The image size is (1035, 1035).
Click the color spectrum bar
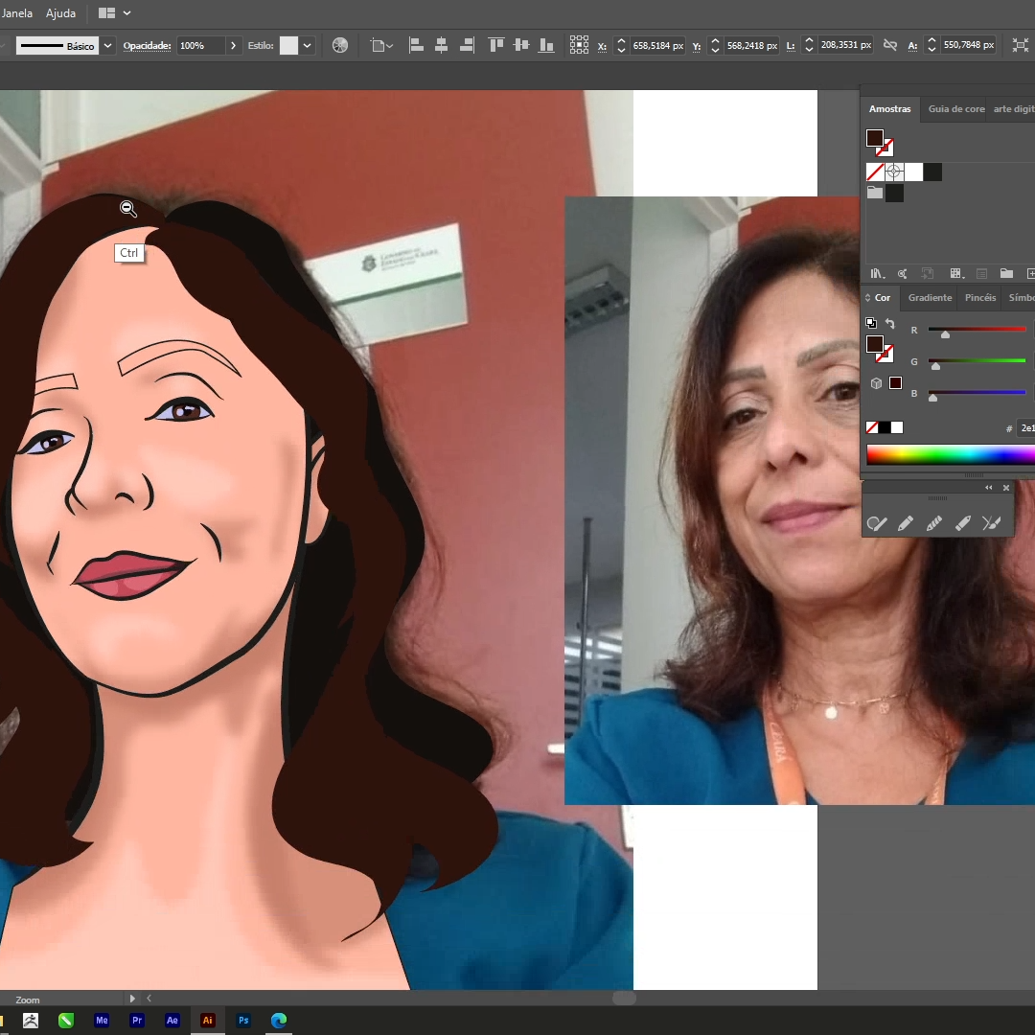(x=951, y=455)
